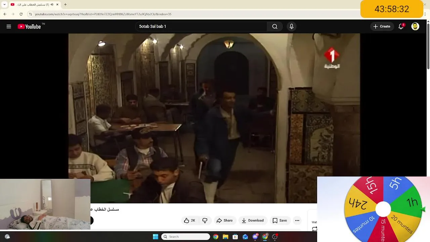Like the video with thumbs up
Image resolution: width=430 pixels, height=242 pixels.
coord(189,220)
